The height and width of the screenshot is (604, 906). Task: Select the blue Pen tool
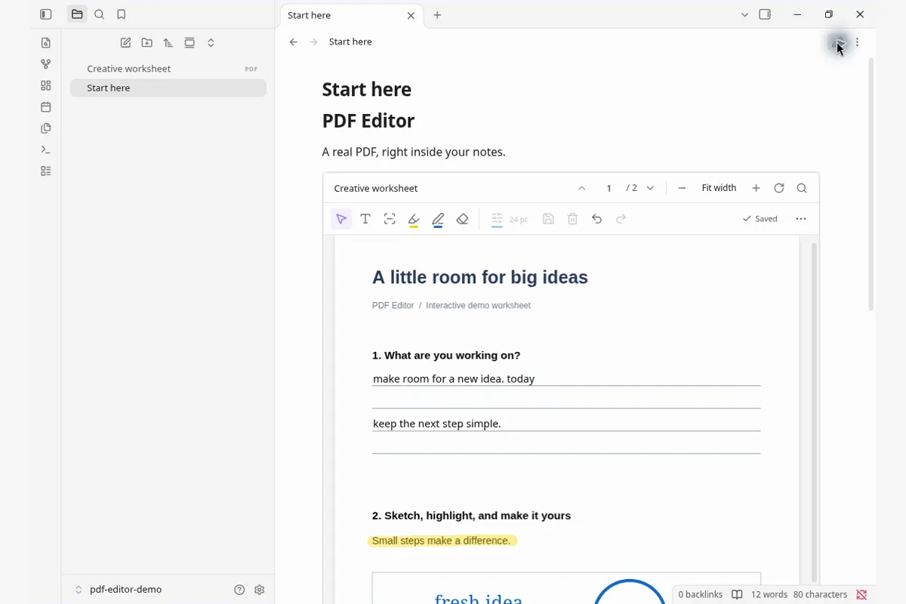[438, 220]
